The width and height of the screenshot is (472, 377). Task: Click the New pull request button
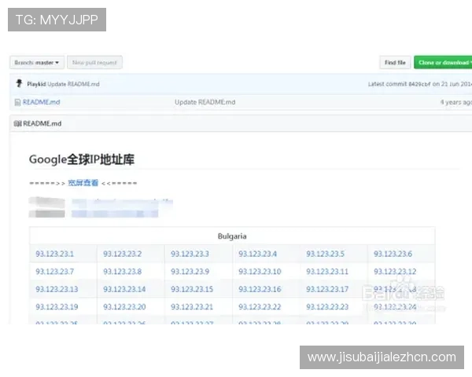coord(94,63)
